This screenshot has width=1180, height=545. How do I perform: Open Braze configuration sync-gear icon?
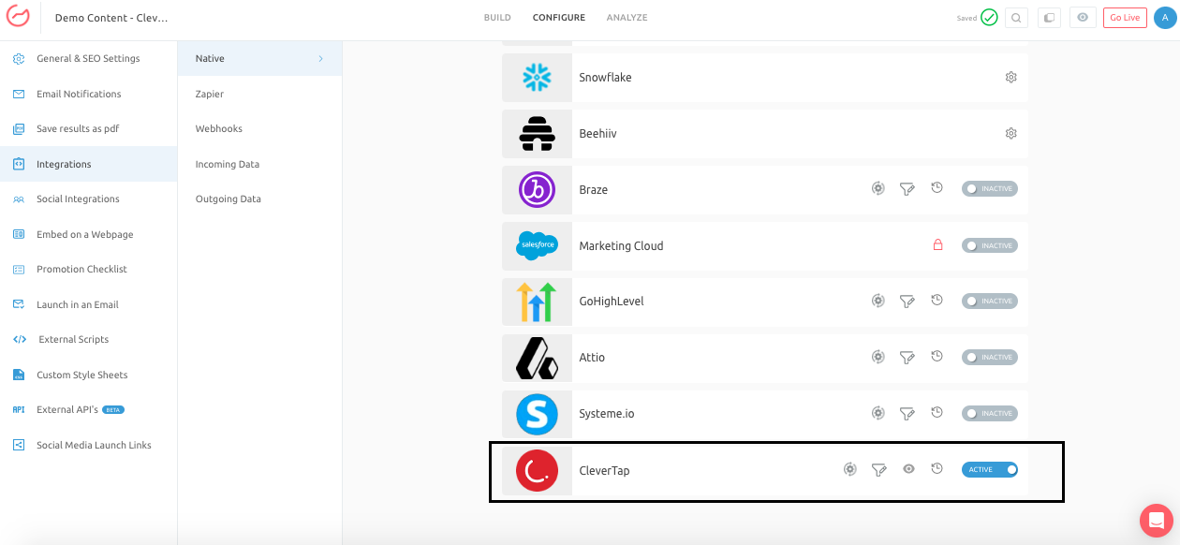click(878, 188)
